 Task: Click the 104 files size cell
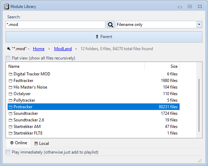(x=170, y=87)
